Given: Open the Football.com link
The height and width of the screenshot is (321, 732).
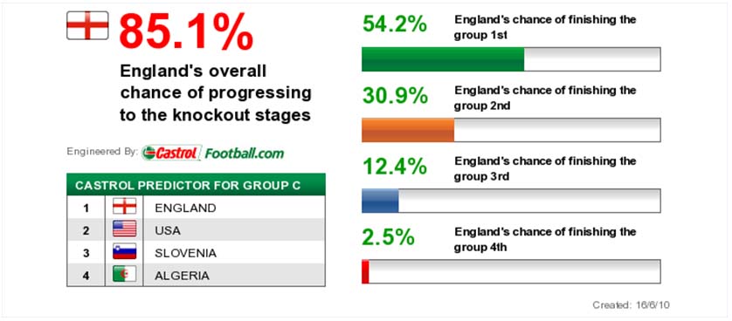Looking at the screenshot, I should coord(245,153).
